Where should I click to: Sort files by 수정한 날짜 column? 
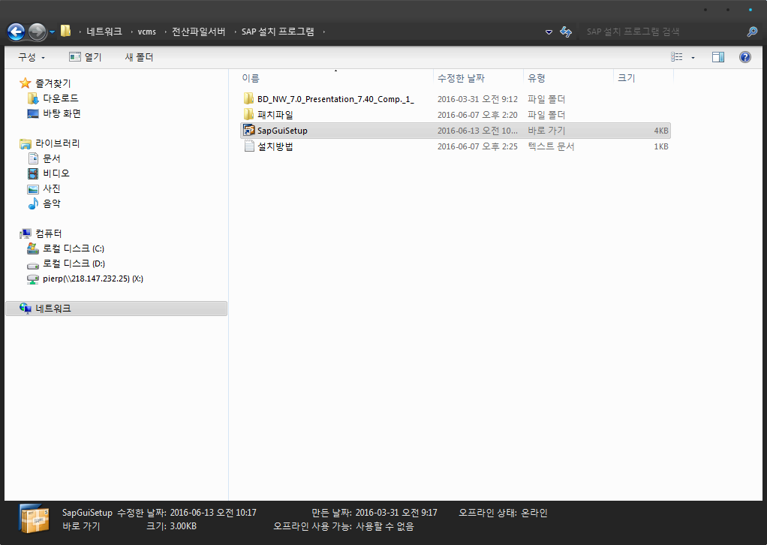click(x=461, y=78)
